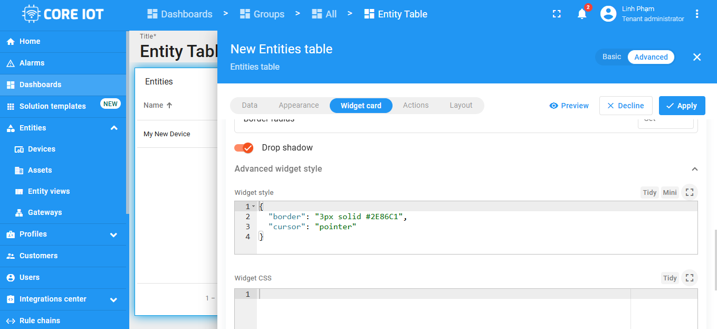Expand Widget style editor to fullscreen

(689, 192)
